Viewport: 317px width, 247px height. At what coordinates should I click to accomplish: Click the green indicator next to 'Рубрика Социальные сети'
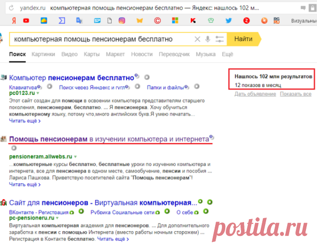coord(167,212)
